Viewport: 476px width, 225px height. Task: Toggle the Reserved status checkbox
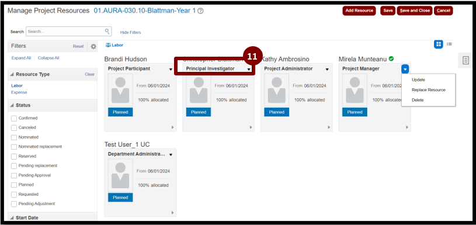13,157
